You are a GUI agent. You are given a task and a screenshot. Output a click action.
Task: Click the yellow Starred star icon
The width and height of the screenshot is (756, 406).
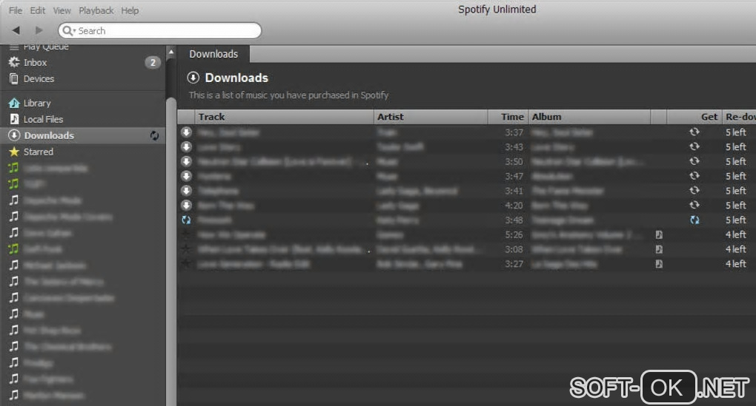[14, 152]
